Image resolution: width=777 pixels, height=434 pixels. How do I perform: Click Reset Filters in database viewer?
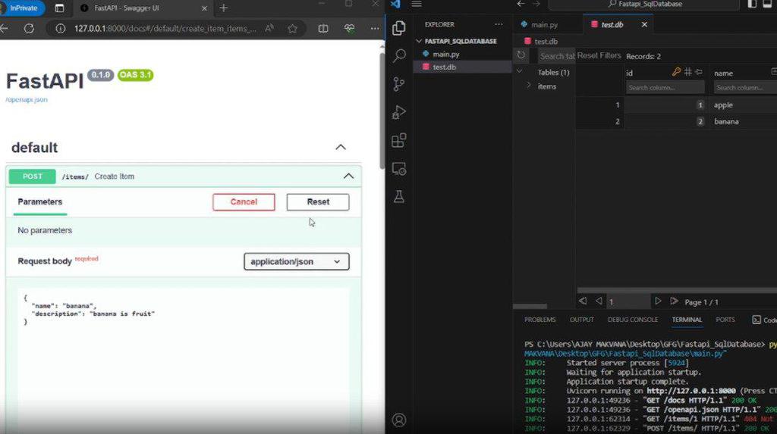(x=599, y=55)
